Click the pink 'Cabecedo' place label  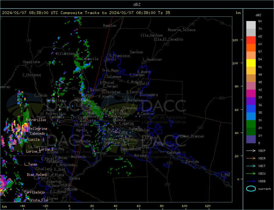tap(37, 133)
